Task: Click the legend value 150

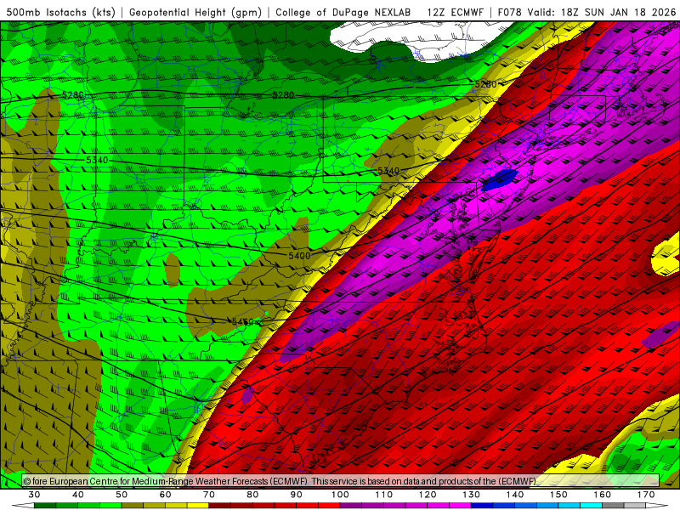Action: tap(559, 495)
